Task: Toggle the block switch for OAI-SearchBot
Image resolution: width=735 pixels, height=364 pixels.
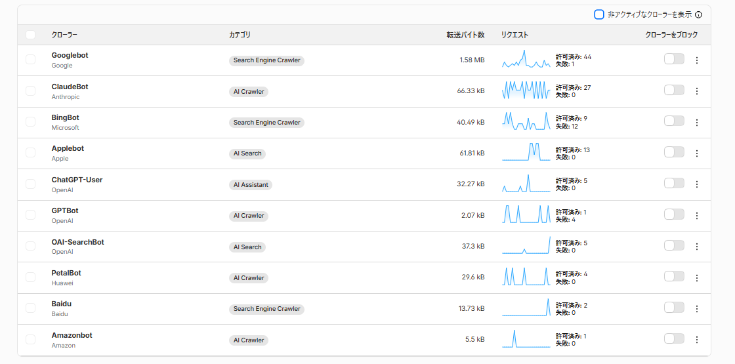Action: click(674, 245)
